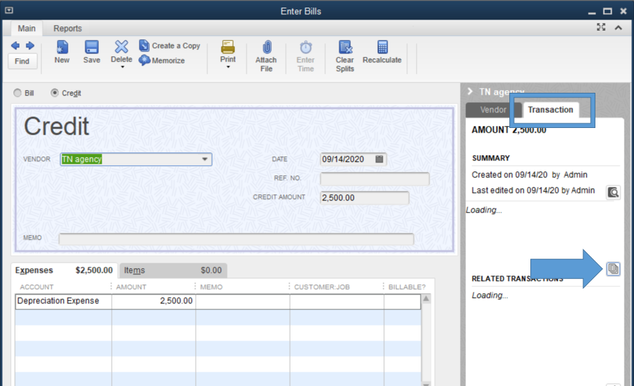The width and height of the screenshot is (634, 386).
Task: Click the related transactions report icon
Action: pyautogui.click(x=613, y=269)
